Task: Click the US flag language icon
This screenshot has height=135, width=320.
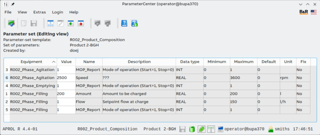Action: pos(314,12)
